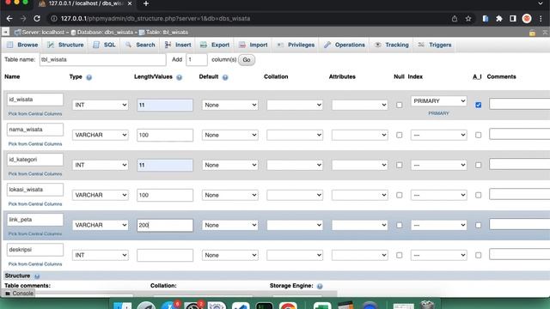Open the Privileges tab
This screenshot has height=309, width=550.
click(296, 45)
